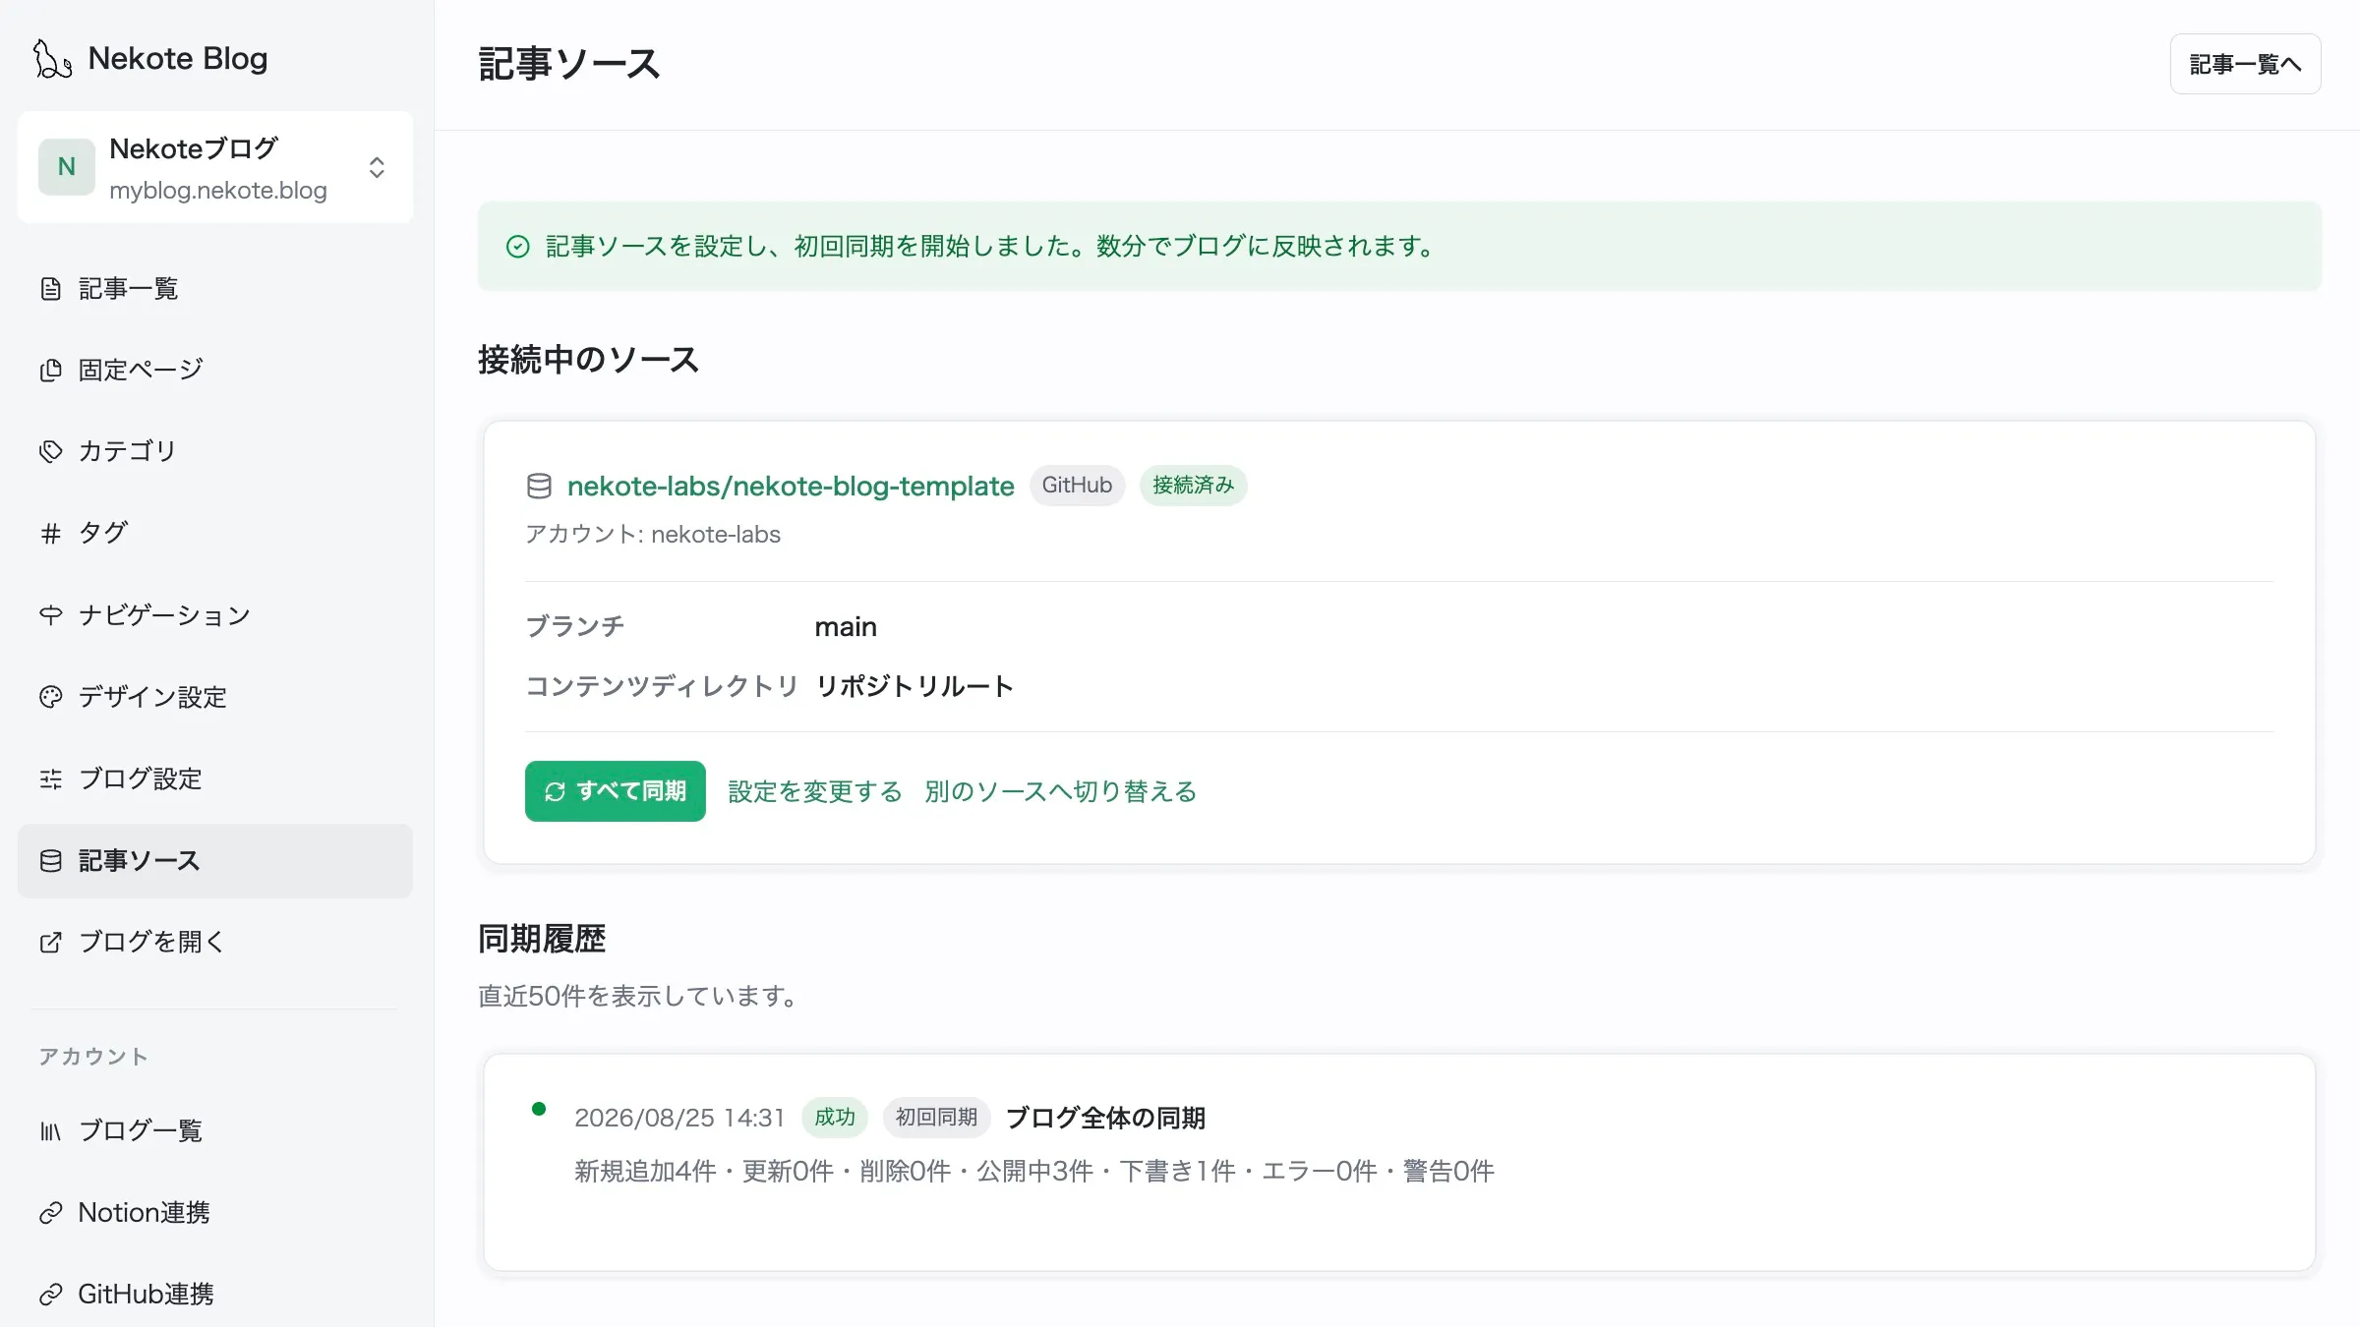Navigate to ナビゲーション settings

215,615
